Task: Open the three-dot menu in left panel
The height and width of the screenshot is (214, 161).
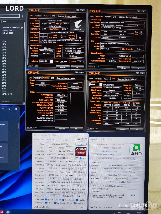Action: [x=22, y=16]
